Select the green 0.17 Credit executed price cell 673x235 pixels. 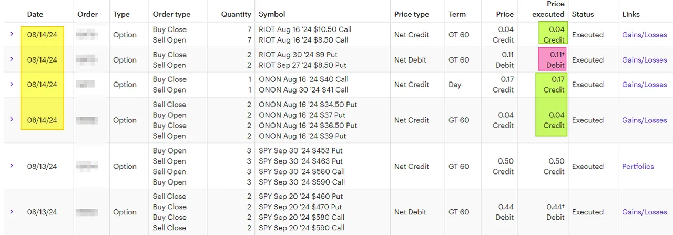pos(552,85)
